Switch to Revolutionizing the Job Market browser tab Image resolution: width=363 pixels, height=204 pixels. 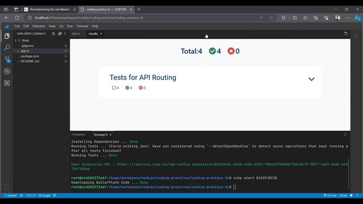(49, 10)
